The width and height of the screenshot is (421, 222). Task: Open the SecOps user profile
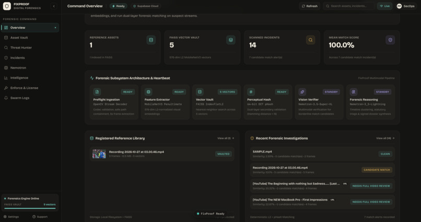[x=405, y=6]
